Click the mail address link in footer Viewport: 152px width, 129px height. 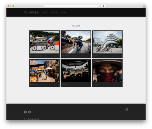click(33, 119)
